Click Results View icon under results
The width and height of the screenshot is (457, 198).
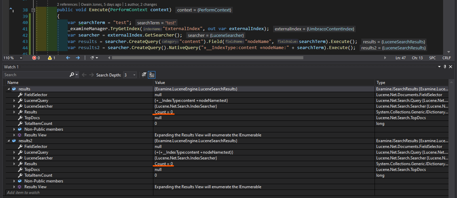(x=20, y=135)
